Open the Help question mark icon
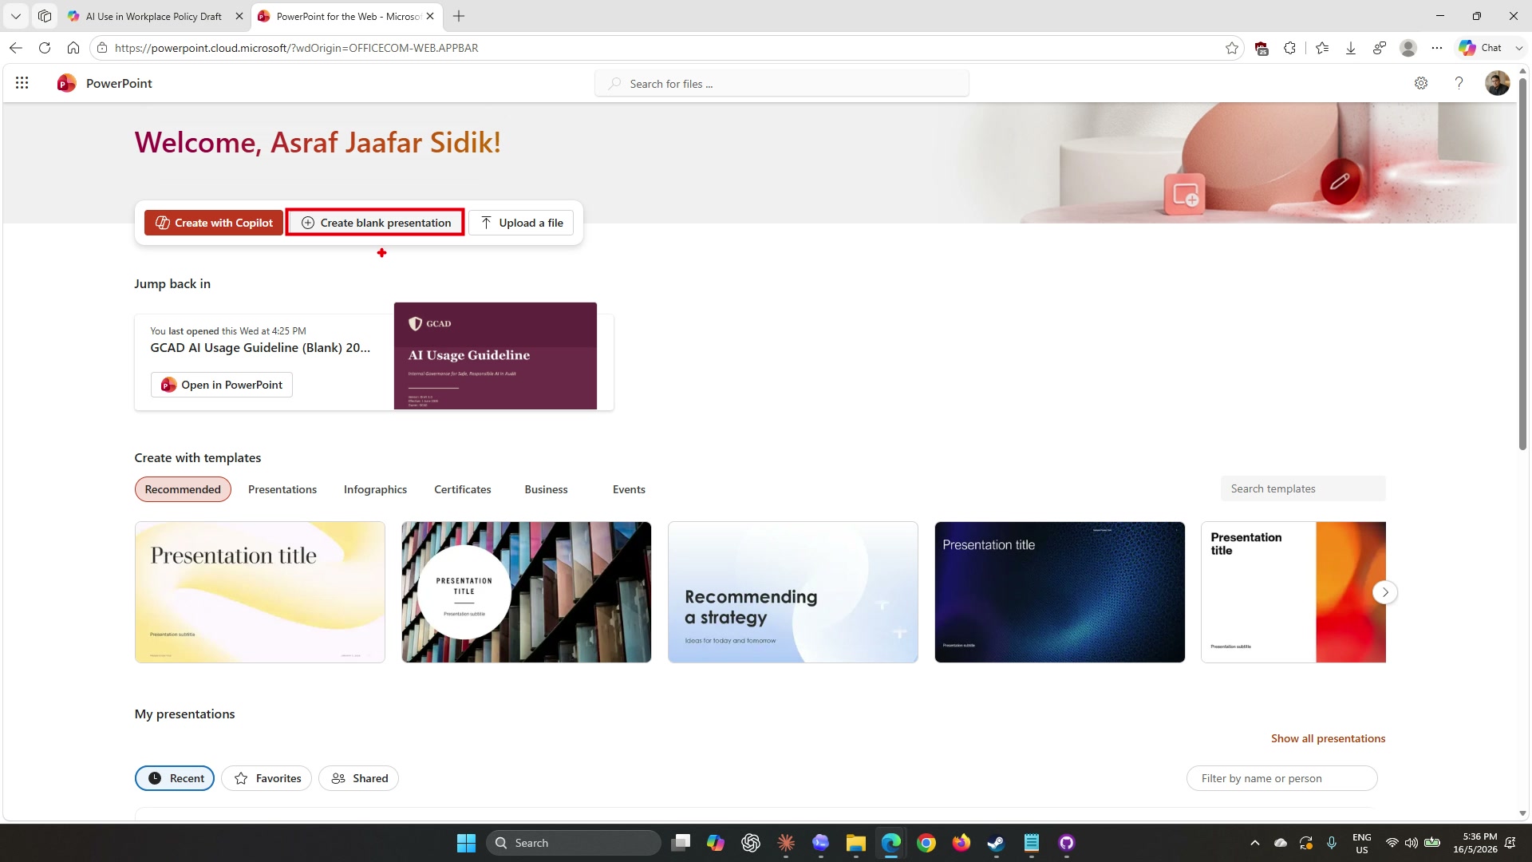 pyautogui.click(x=1459, y=83)
